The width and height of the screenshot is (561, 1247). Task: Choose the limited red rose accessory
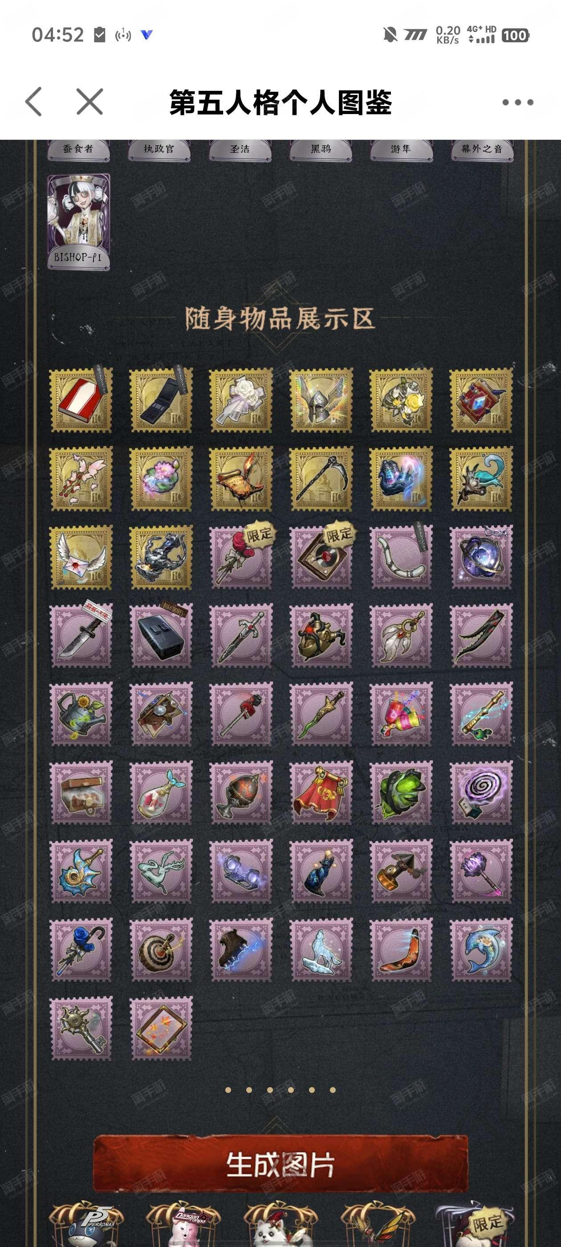pos(241,557)
